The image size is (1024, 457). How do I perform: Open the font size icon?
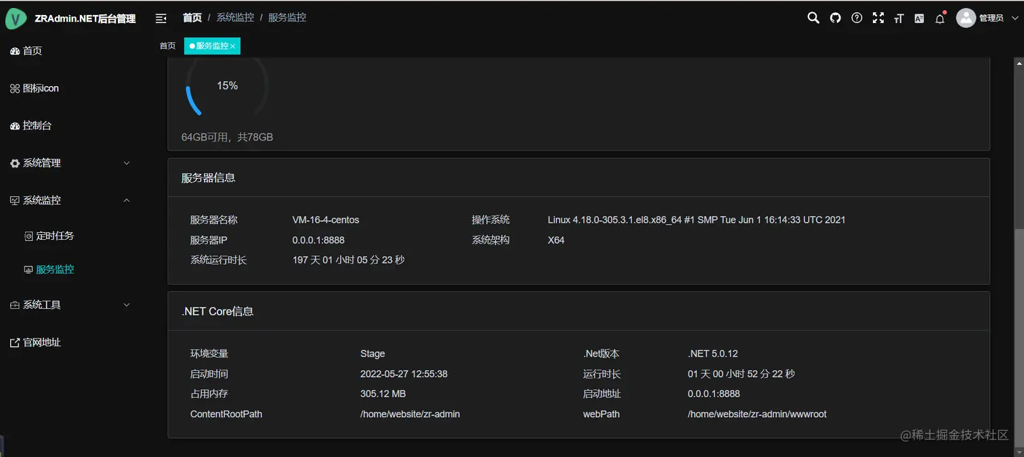point(899,19)
